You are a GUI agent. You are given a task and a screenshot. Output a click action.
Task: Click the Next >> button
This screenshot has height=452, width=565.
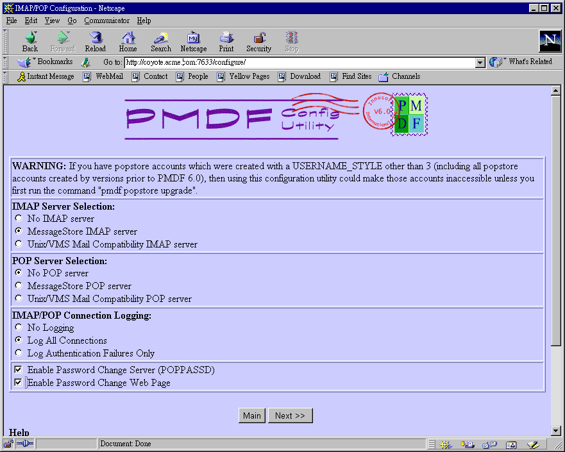coord(290,415)
